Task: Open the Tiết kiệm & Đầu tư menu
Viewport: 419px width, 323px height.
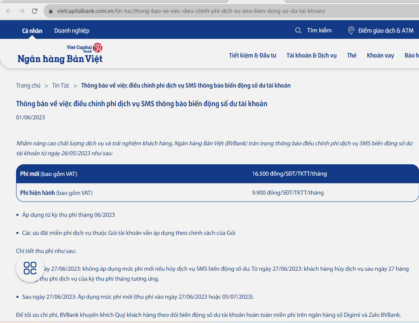Action: [x=252, y=55]
